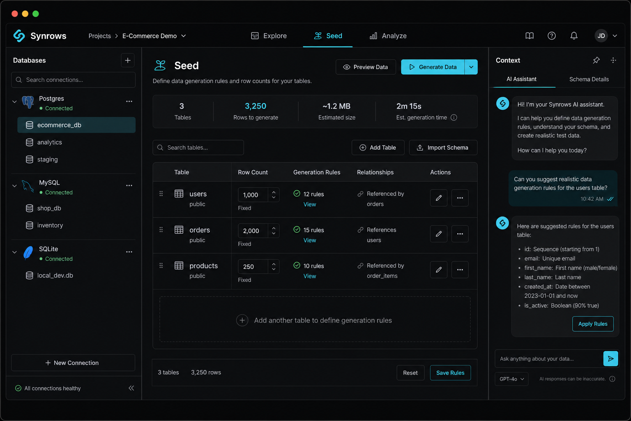This screenshot has width=631, height=421.
Task: Adjust the orders row count stepper
Action: coord(274,231)
